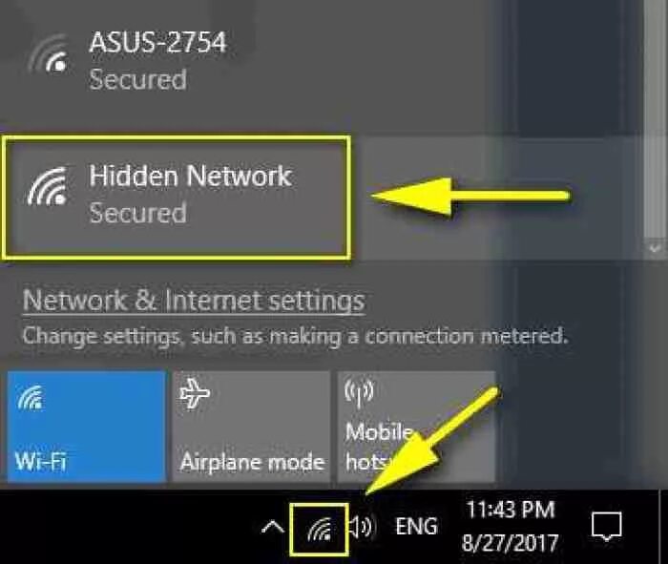Select the Hidden Network entry
668x564 pixels.
[x=177, y=197]
